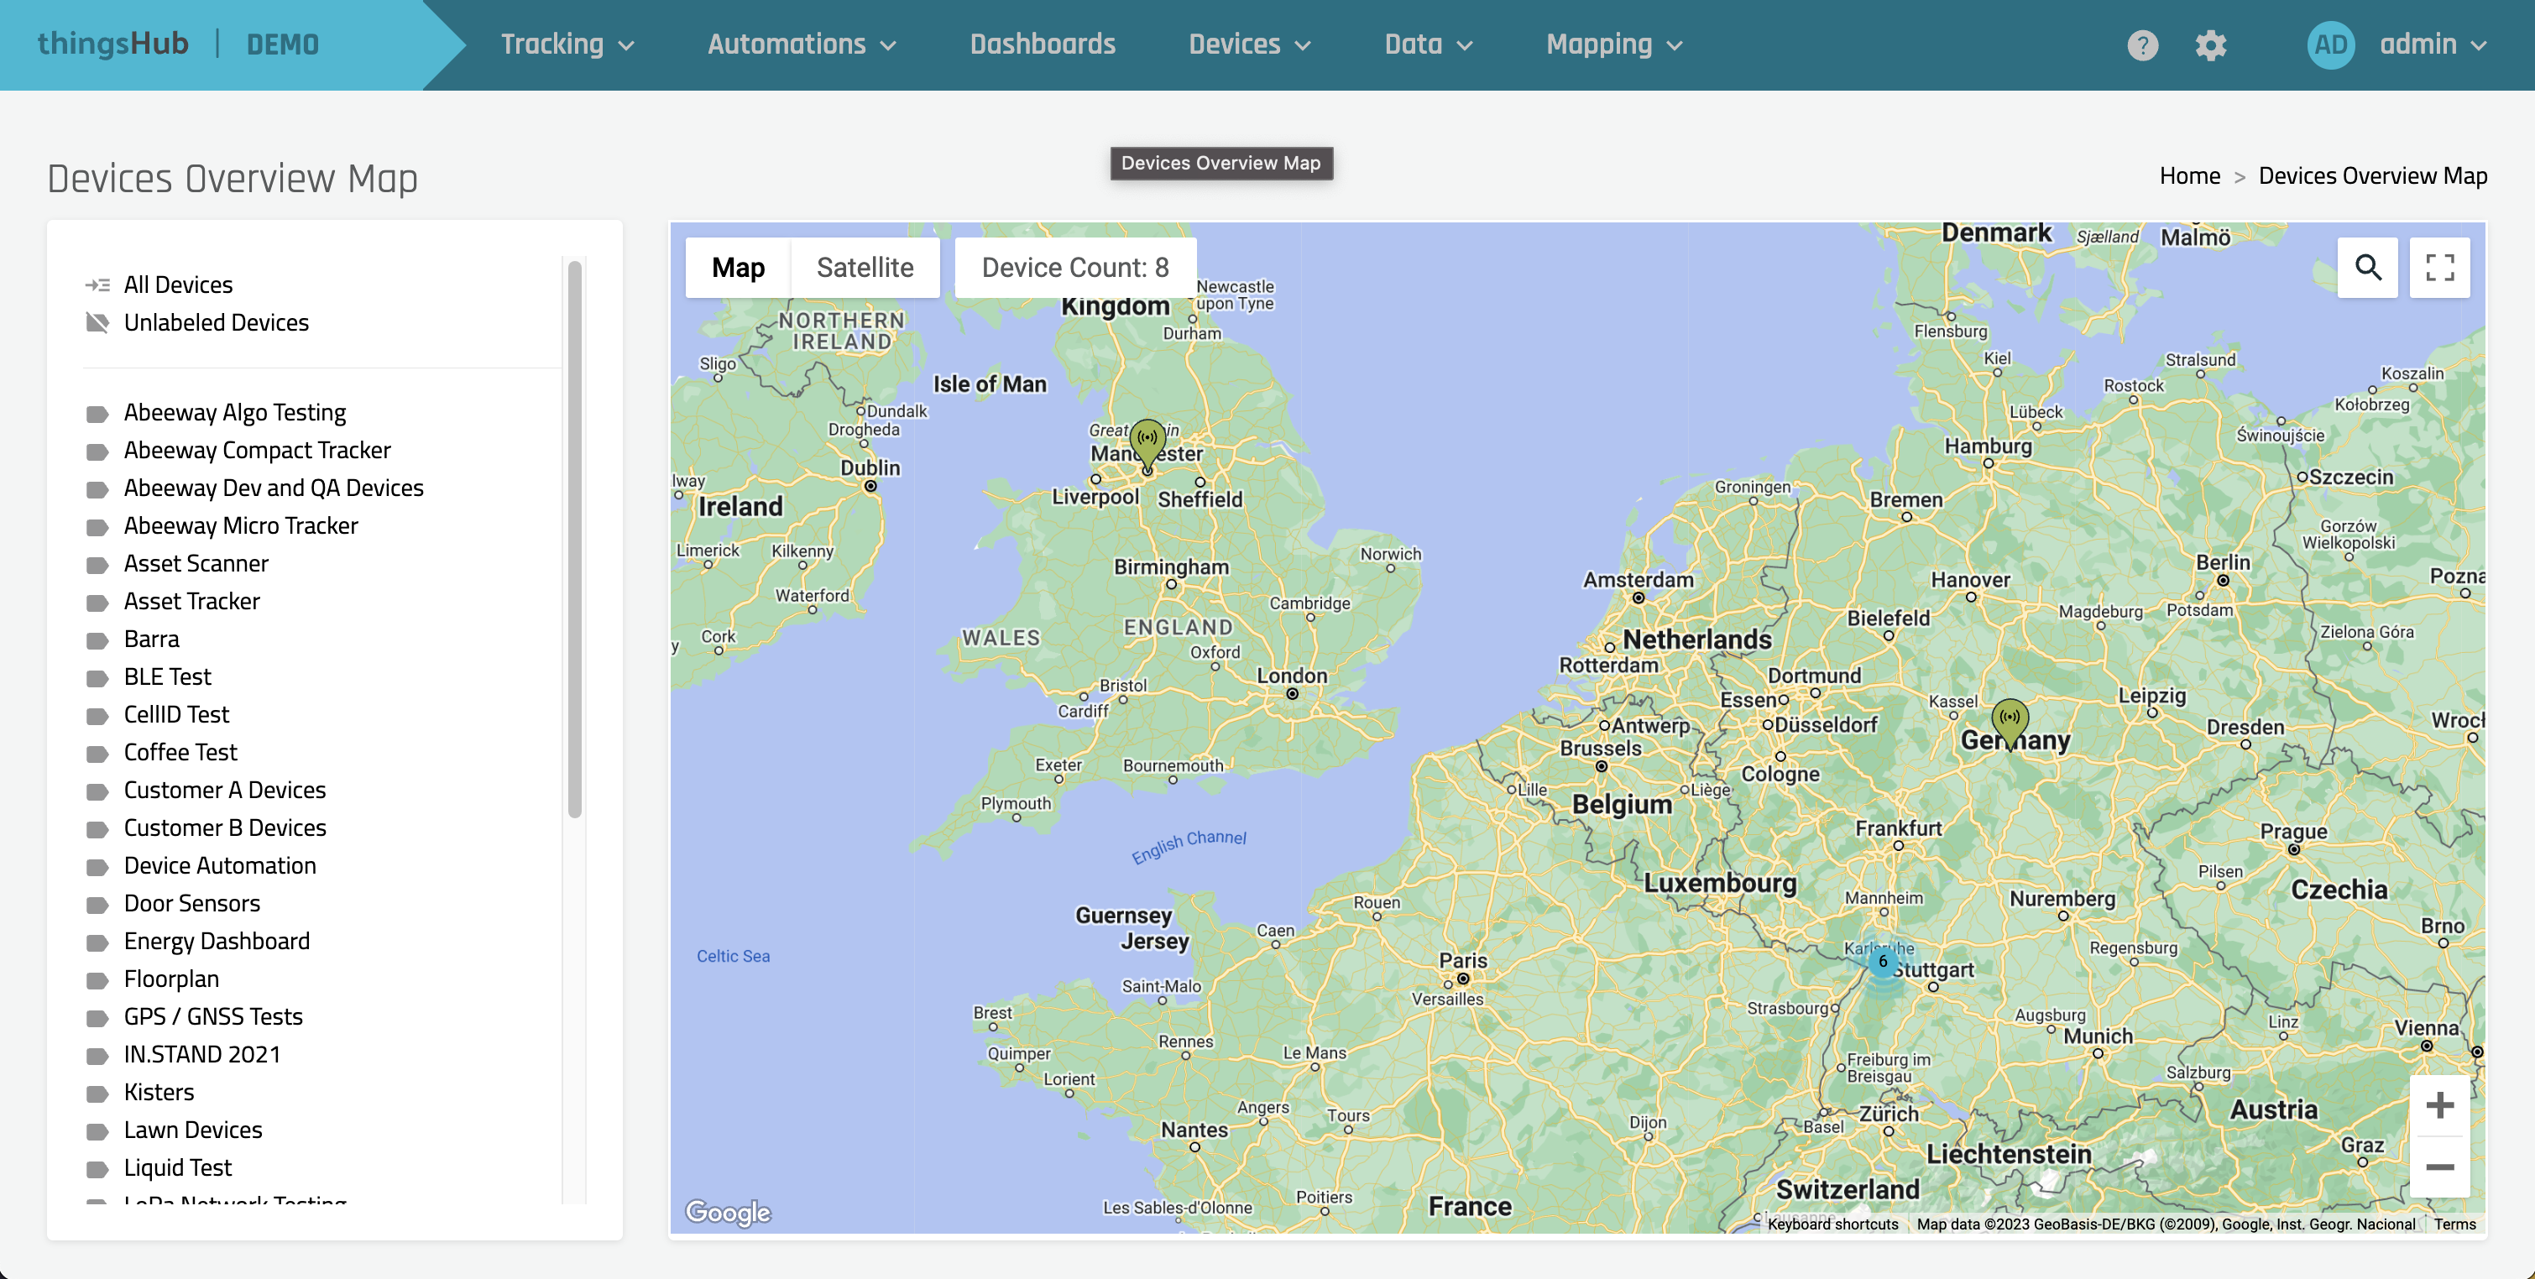This screenshot has width=2535, height=1279.
Task: Click the AD user avatar
Action: (2329, 45)
